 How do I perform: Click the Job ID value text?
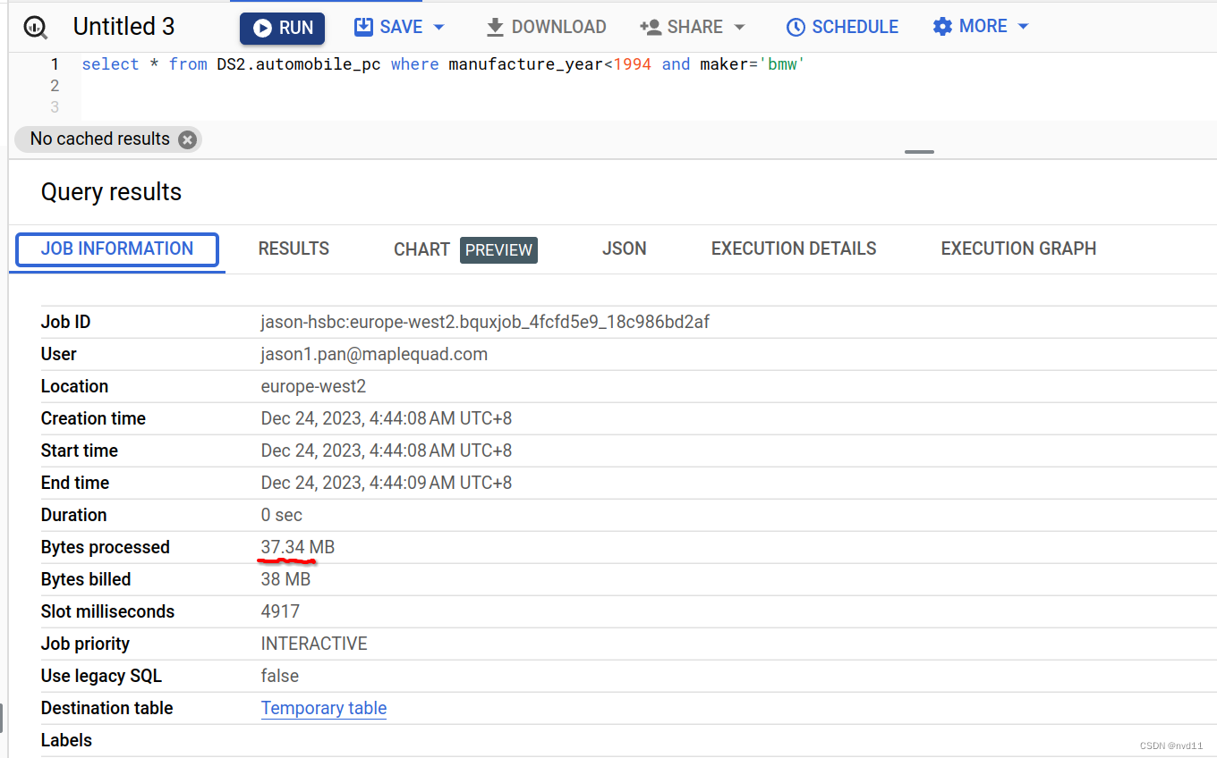485,322
